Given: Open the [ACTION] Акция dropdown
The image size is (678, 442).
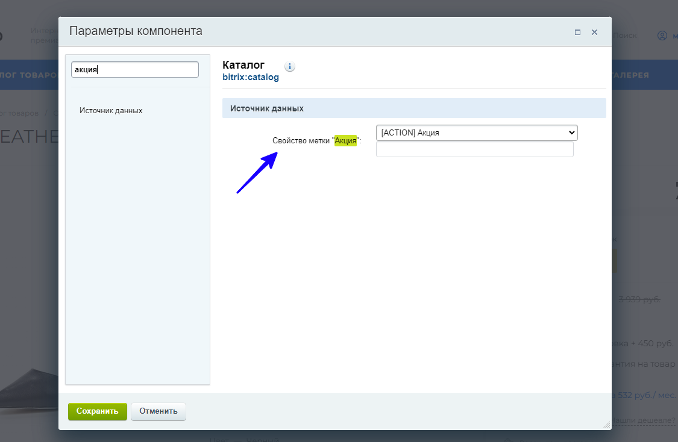Looking at the screenshot, I should click(476, 132).
